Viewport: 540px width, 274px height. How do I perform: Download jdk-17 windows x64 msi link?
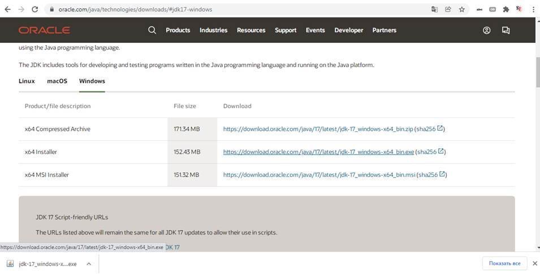click(x=319, y=175)
